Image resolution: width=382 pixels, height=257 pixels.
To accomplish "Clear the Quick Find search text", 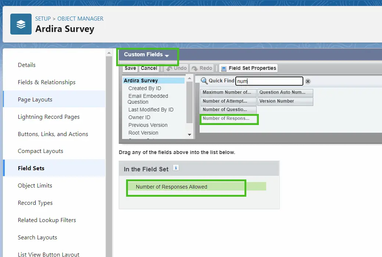I will 308,81.
